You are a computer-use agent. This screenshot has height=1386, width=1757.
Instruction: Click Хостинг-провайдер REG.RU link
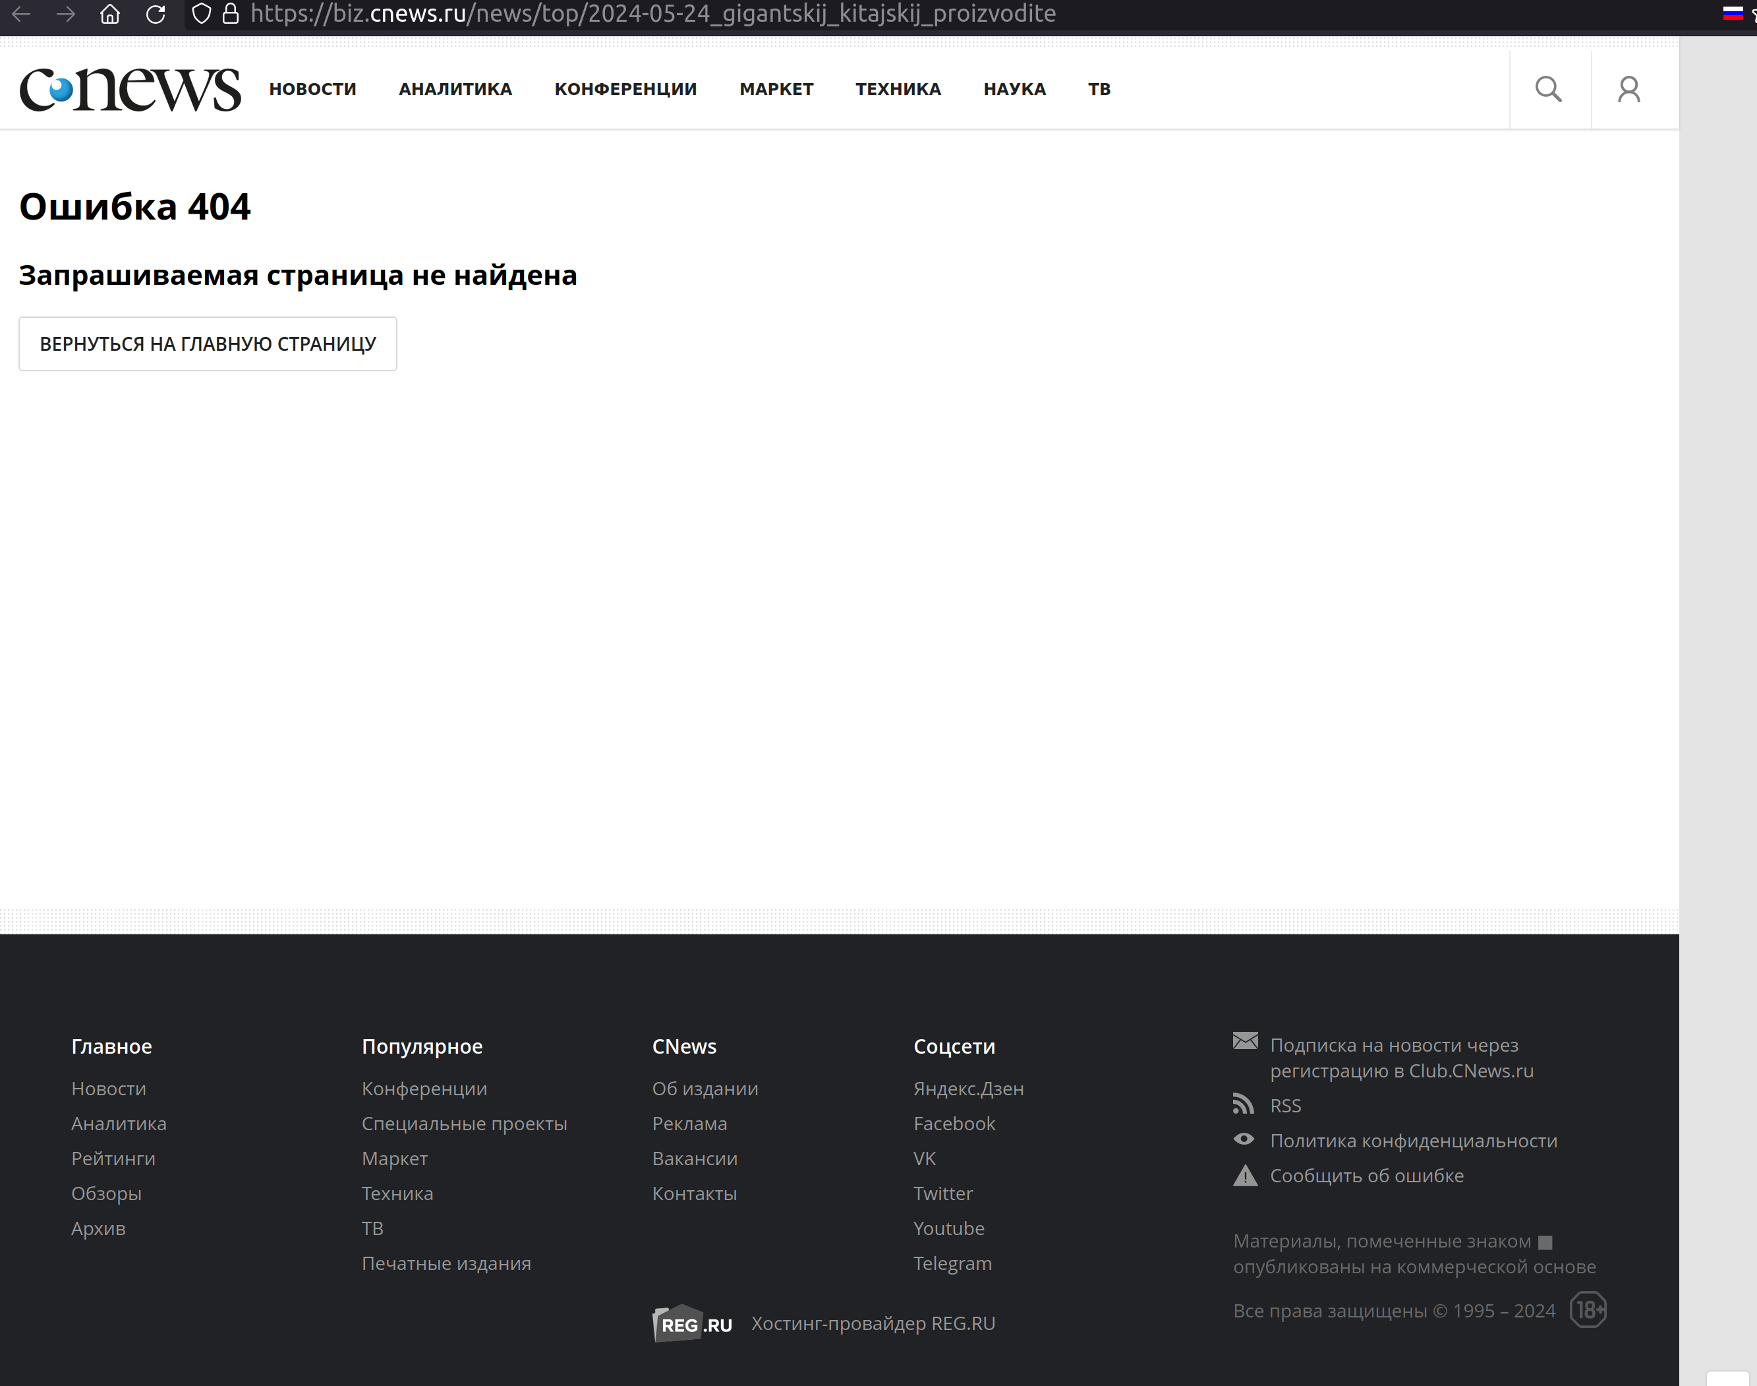(873, 1323)
